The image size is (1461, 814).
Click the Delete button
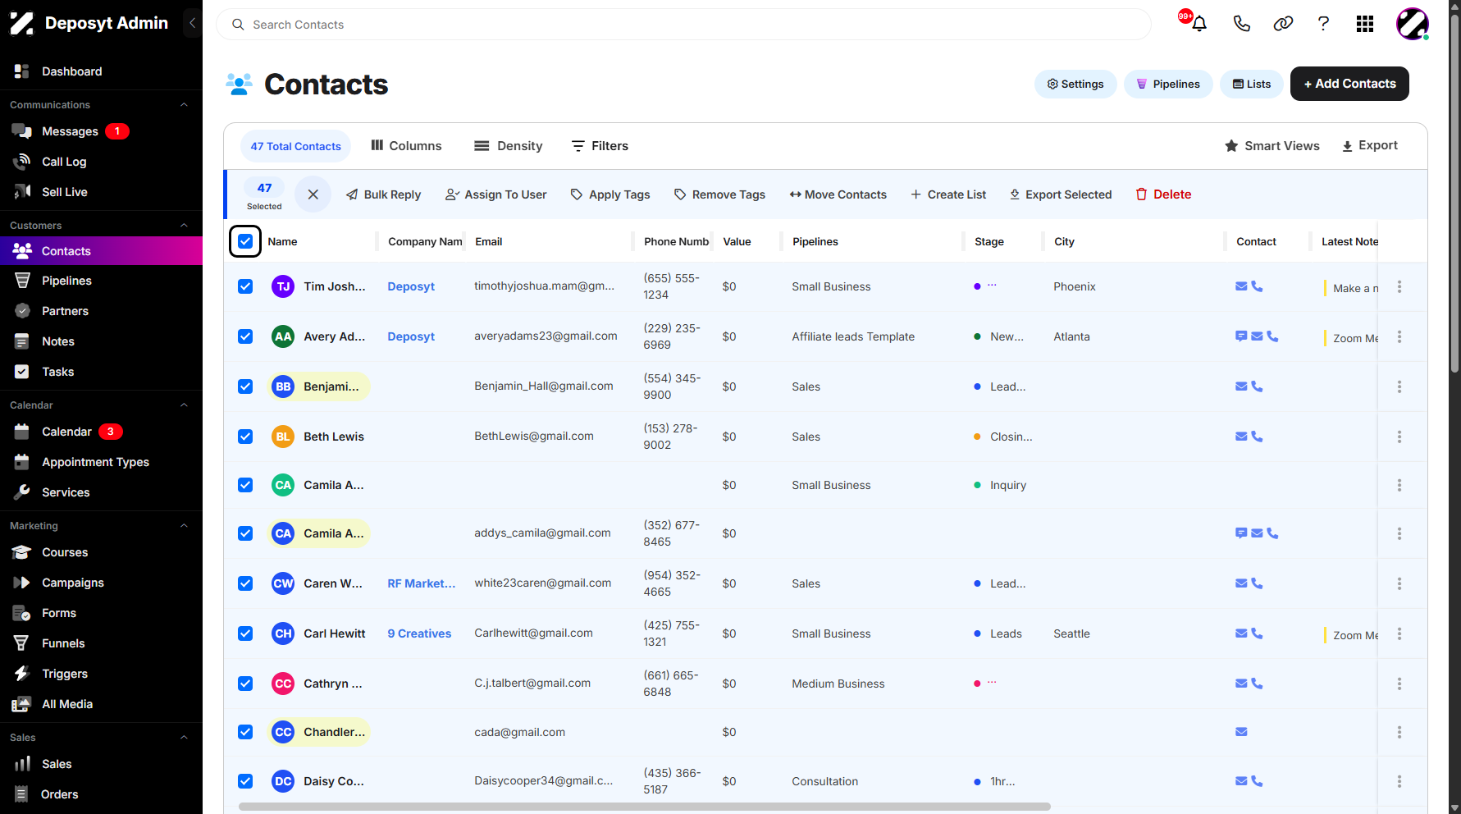coord(1163,194)
